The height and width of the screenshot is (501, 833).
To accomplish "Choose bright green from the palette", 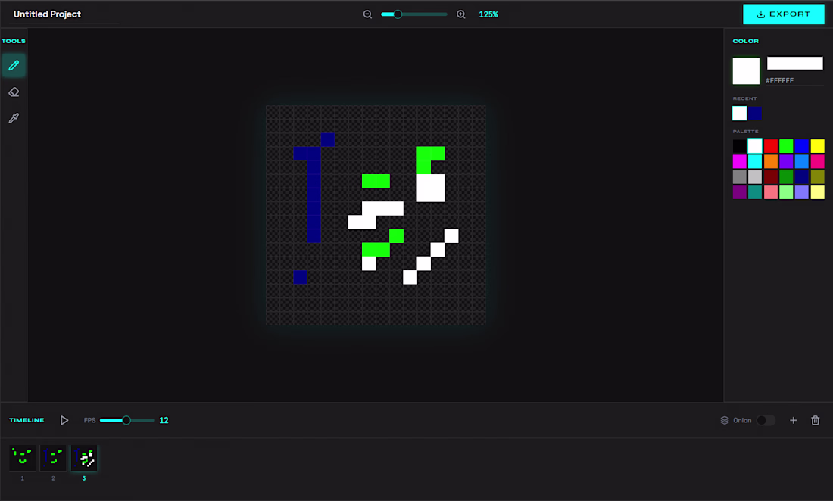I will (786, 146).
